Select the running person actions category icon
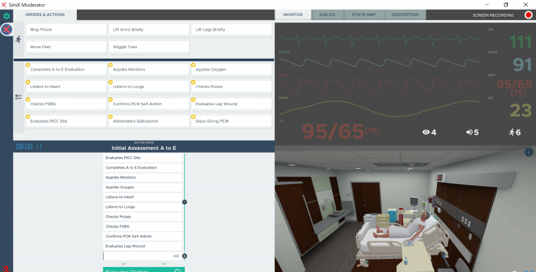The height and width of the screenshot is (272, 536). (x=18, y=39)
